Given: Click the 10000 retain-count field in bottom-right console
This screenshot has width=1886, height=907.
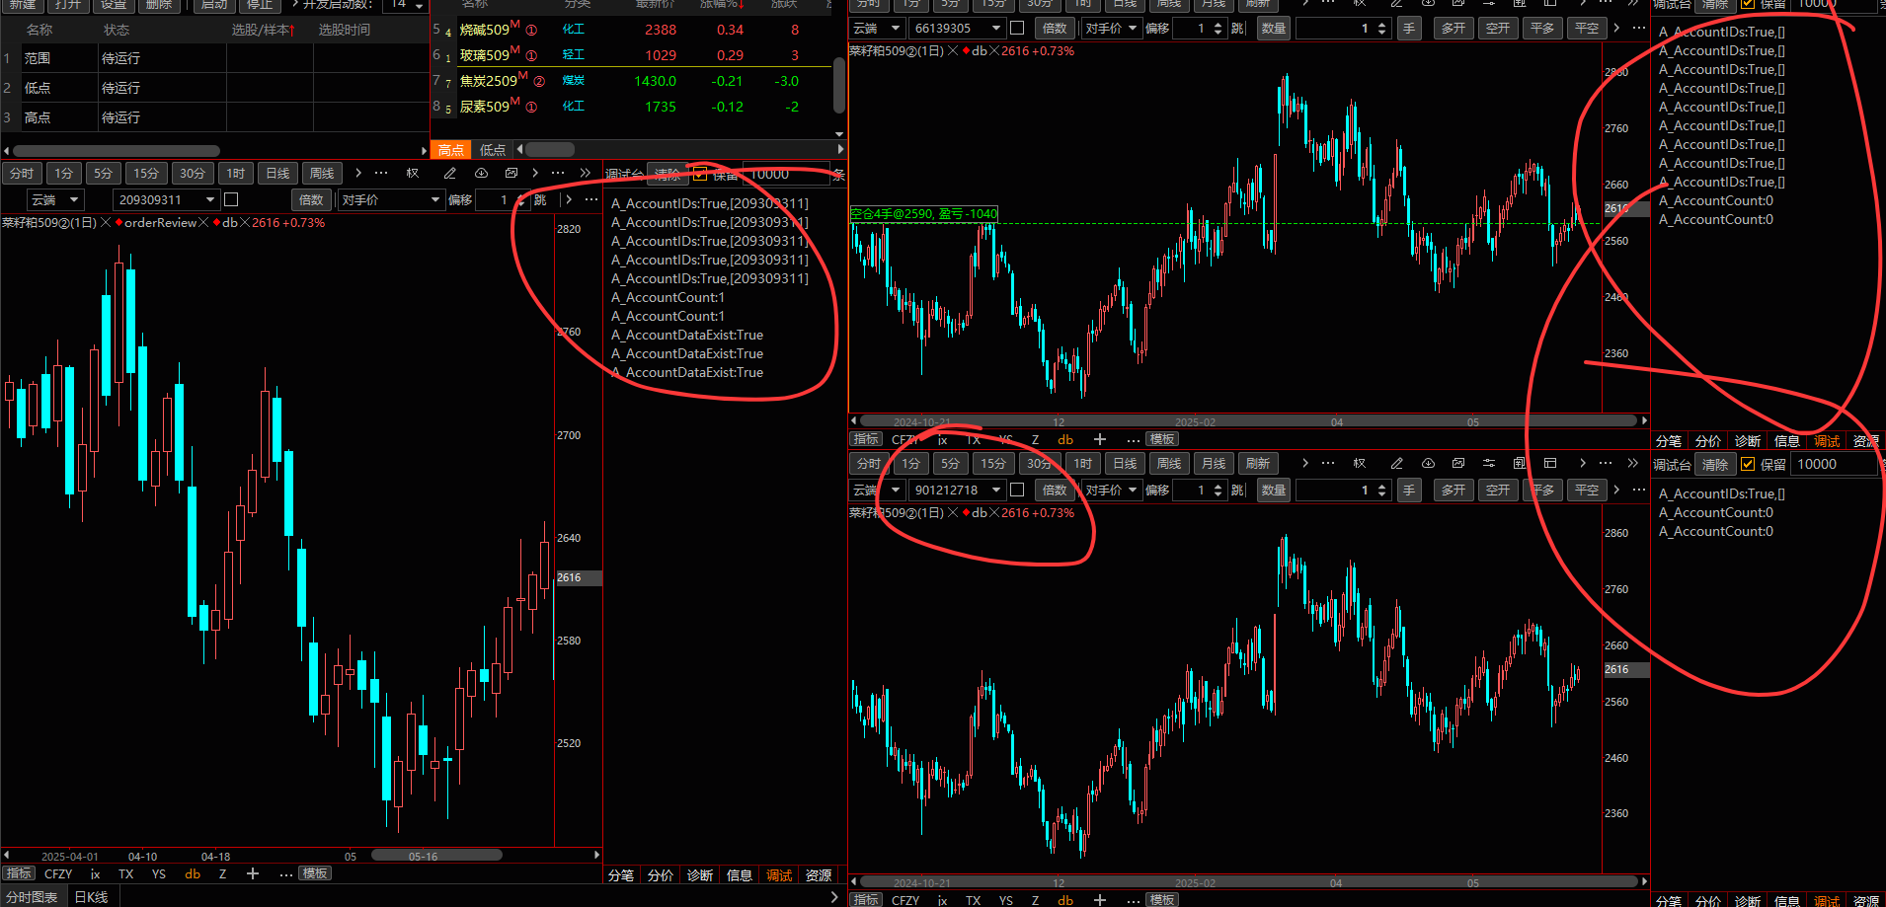Looking at the screenshot, I should click(x=1834, y=464).
